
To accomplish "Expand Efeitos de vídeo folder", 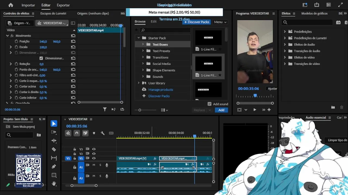I will [x=285, y=57].
